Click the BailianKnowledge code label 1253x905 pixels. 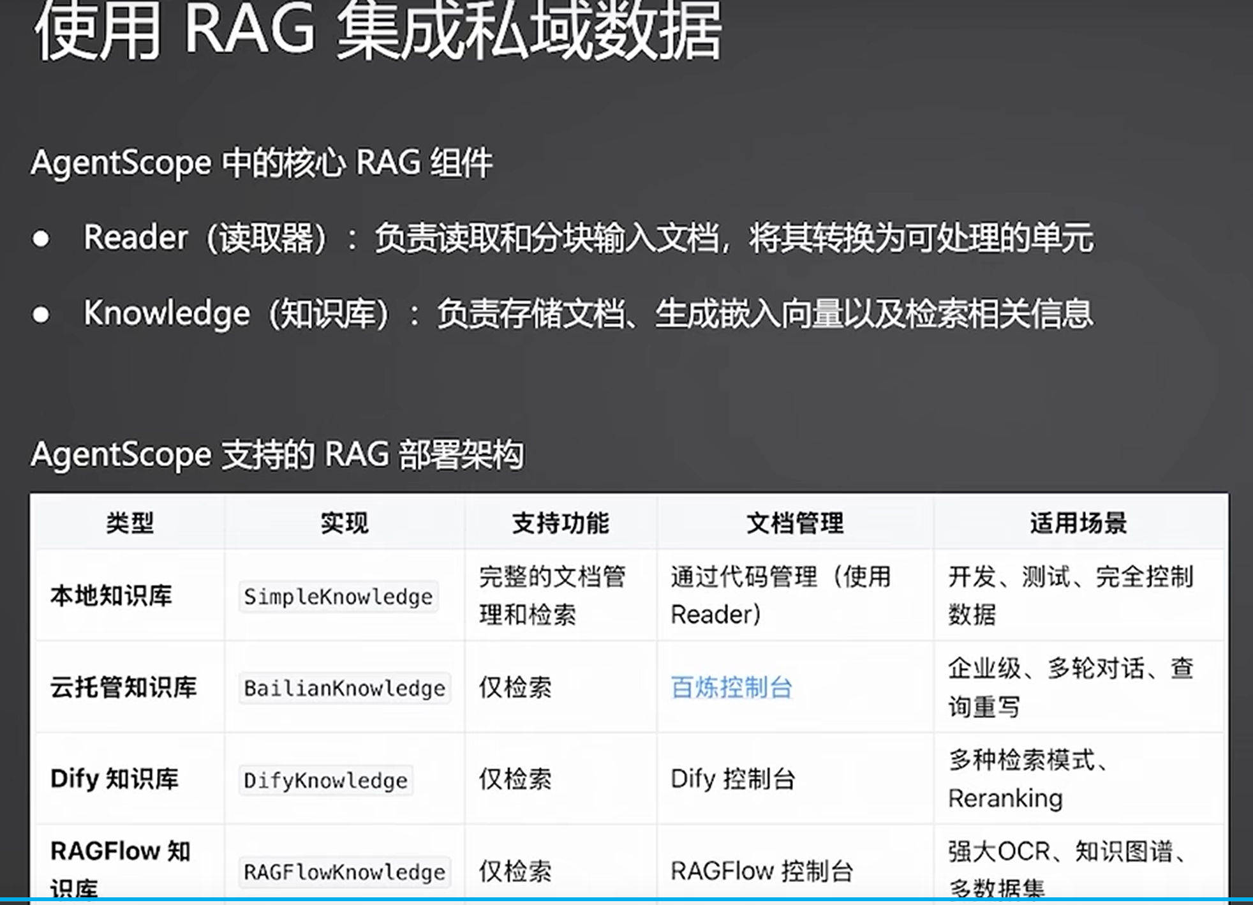click(x=345, y=688)
